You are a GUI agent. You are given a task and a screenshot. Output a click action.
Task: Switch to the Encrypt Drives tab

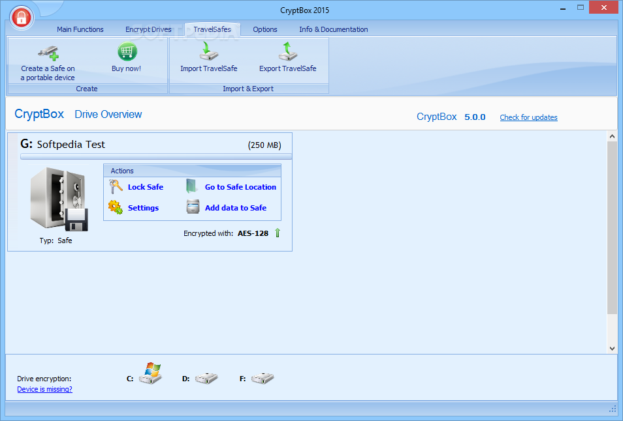(148, 29)
